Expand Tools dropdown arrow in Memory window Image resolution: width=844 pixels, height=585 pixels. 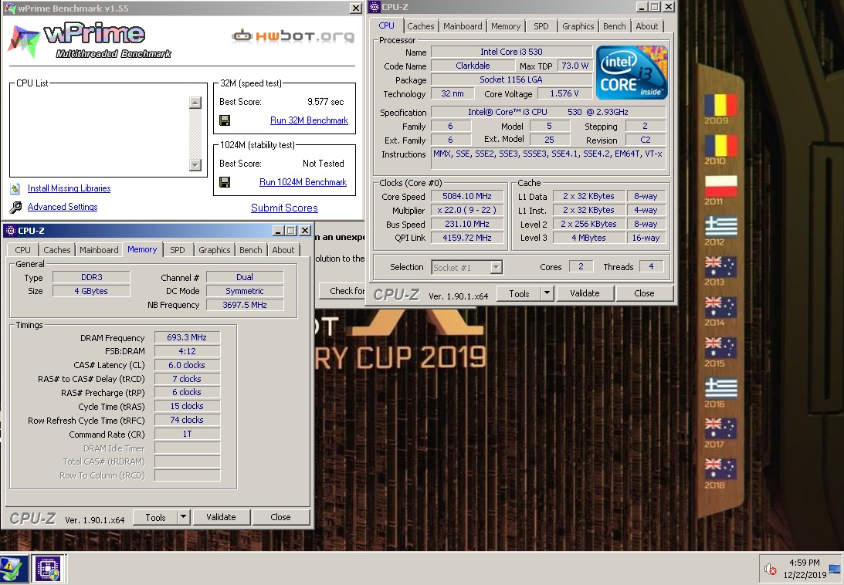(184, 518)
